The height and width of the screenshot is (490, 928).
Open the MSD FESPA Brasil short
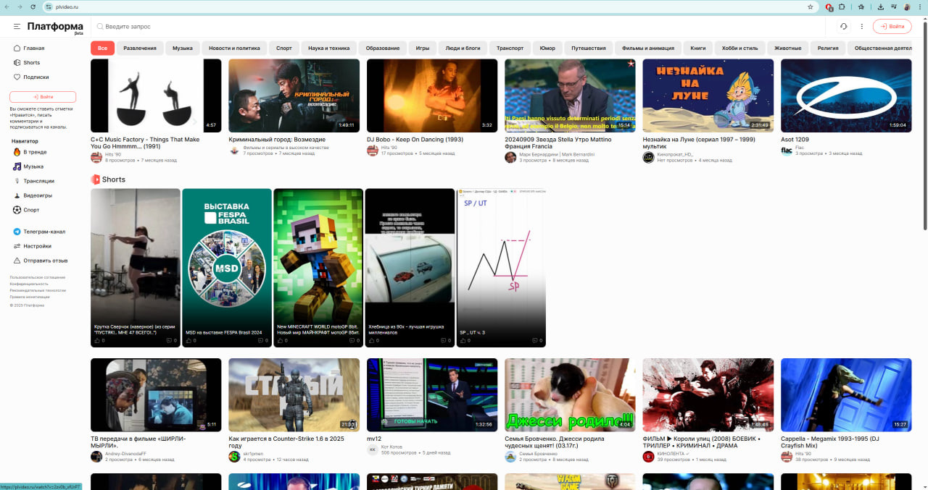pyautogui.click(x=227, y=268)
